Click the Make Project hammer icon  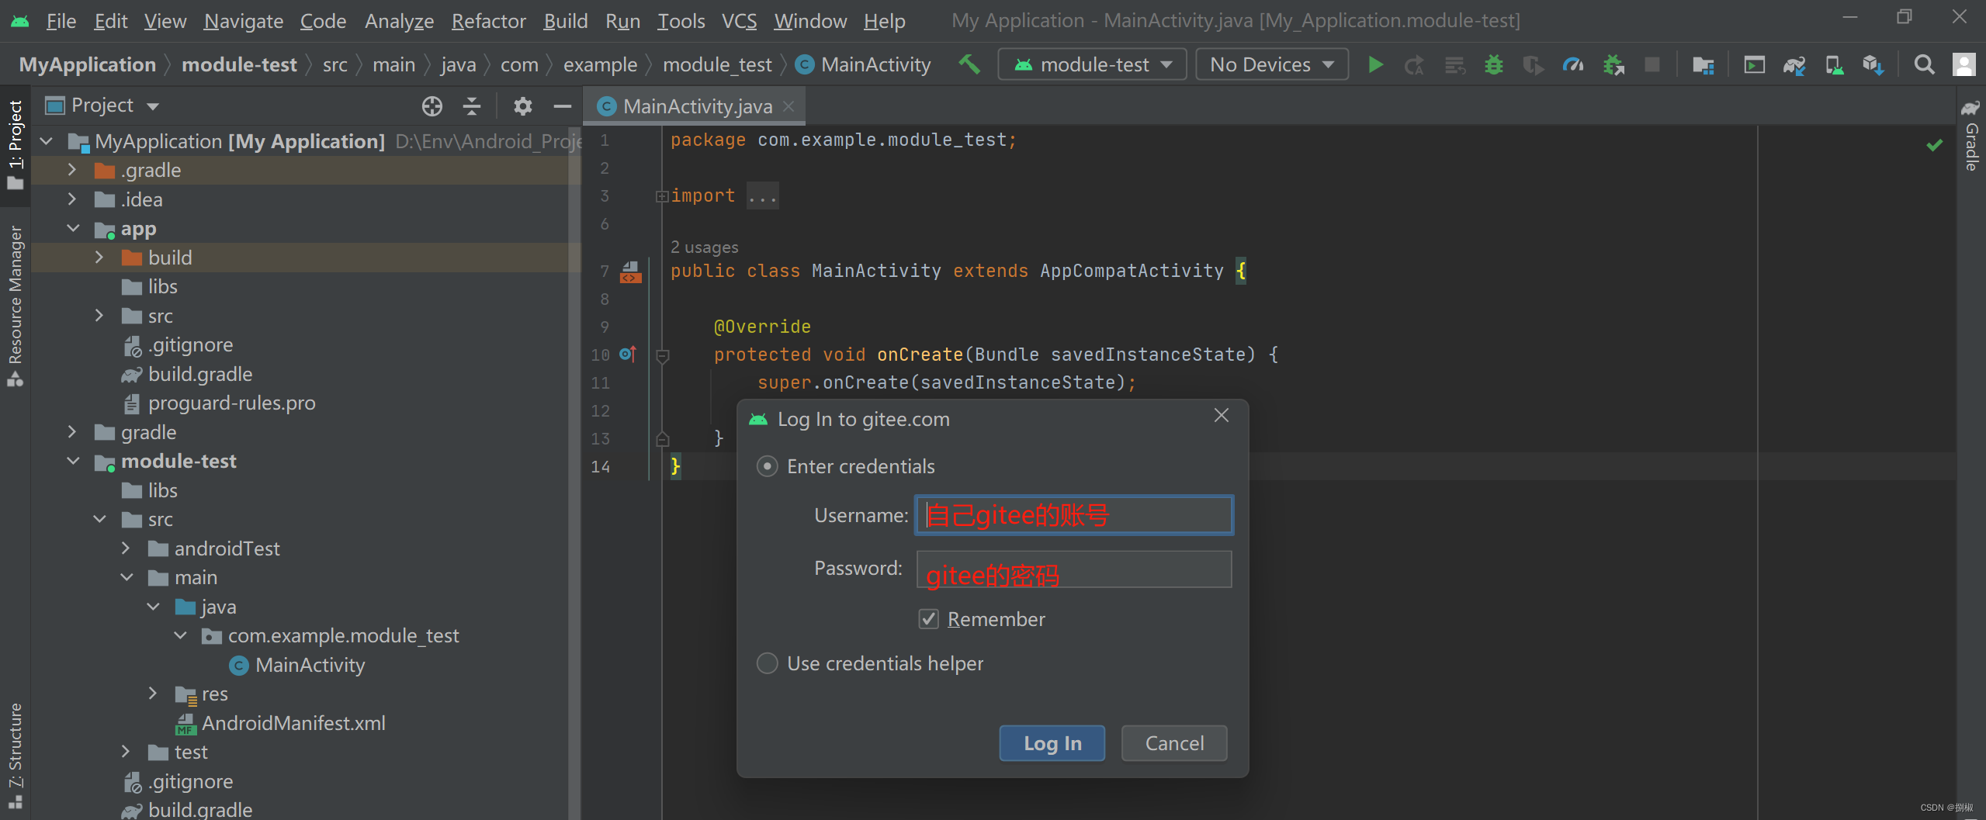tap(969, 64)
